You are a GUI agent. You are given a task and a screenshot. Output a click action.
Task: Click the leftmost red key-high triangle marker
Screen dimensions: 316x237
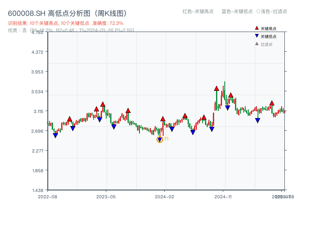pos(70,119)
